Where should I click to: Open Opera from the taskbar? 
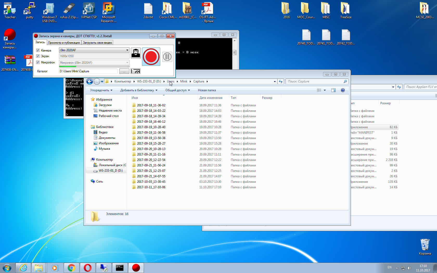[x=87, y=268]
